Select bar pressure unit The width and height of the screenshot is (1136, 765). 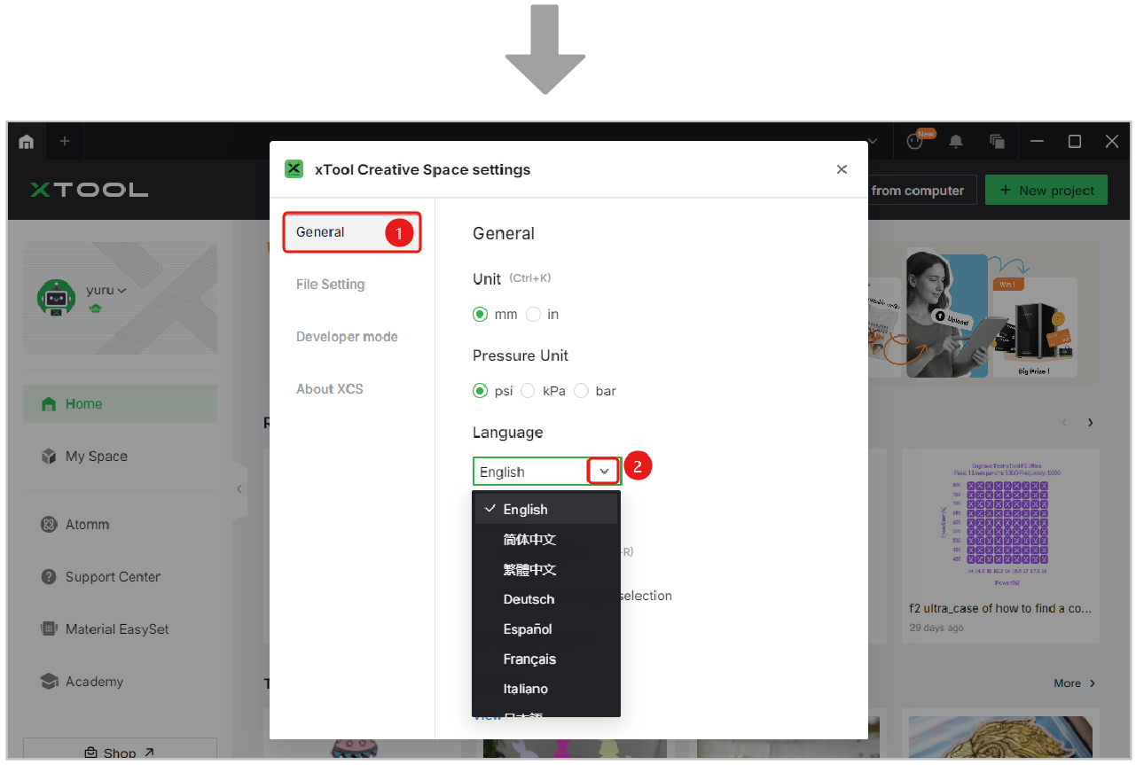click(581, 390)
